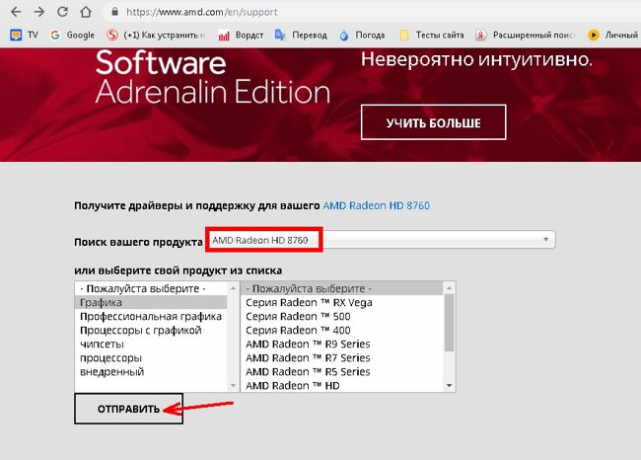
Task: Click the browser forward arrow
Action: click(x=39, y=12)
